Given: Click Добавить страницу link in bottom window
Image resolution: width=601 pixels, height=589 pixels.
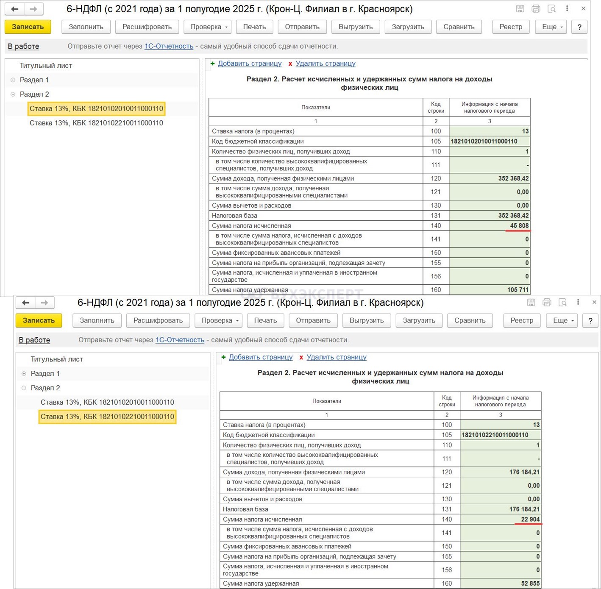Looking at the screenshot, I should tap(260, 357).
